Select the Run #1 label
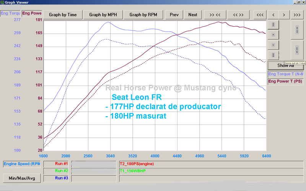 click(x=56, y=164)
